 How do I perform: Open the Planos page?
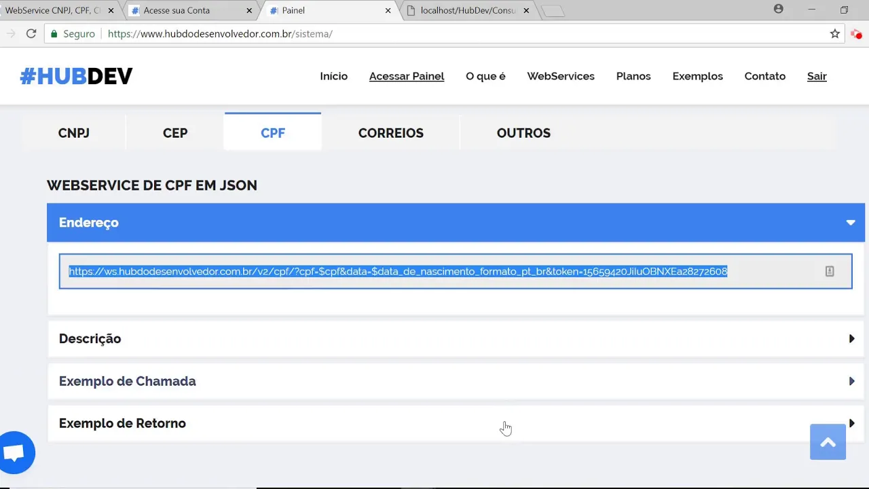click(633, 76)
